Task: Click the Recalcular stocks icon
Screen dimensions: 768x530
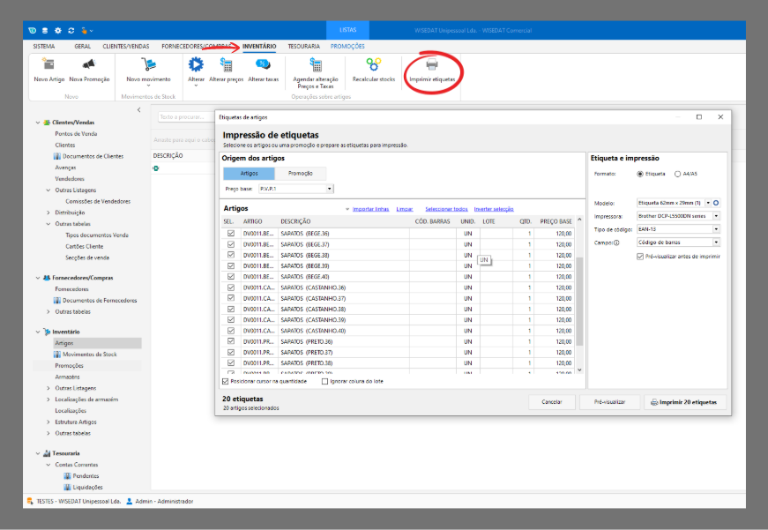Action: [373, 64]
